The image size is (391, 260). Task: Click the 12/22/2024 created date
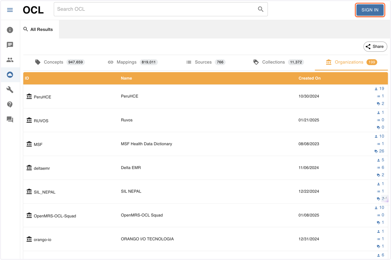309,191
